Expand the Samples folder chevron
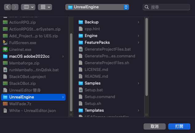The height and width of the screenshot is (133, 195). (138, 83)
